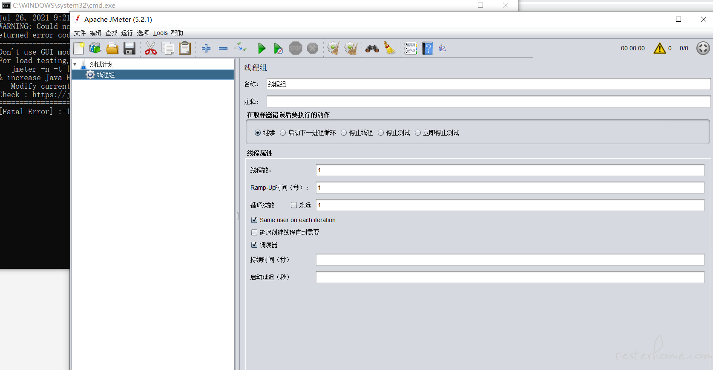This screenshot has width=713, height=370.
Task: Click the 启动延迟 startup delay field
Action: tap(510, 277)
